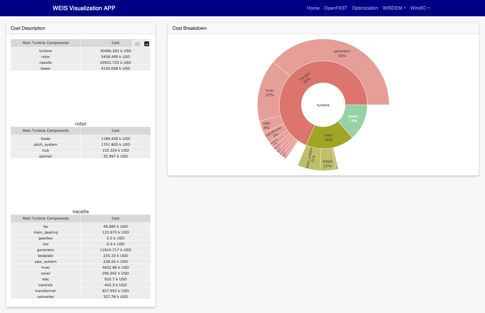Navigate to the Optimization page
Screen dimensions: 485x313
(x=365, y=8)
